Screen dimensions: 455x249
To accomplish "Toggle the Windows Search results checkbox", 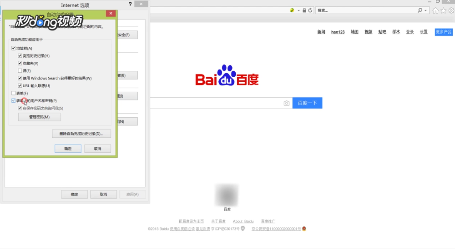I will [20, 78].
